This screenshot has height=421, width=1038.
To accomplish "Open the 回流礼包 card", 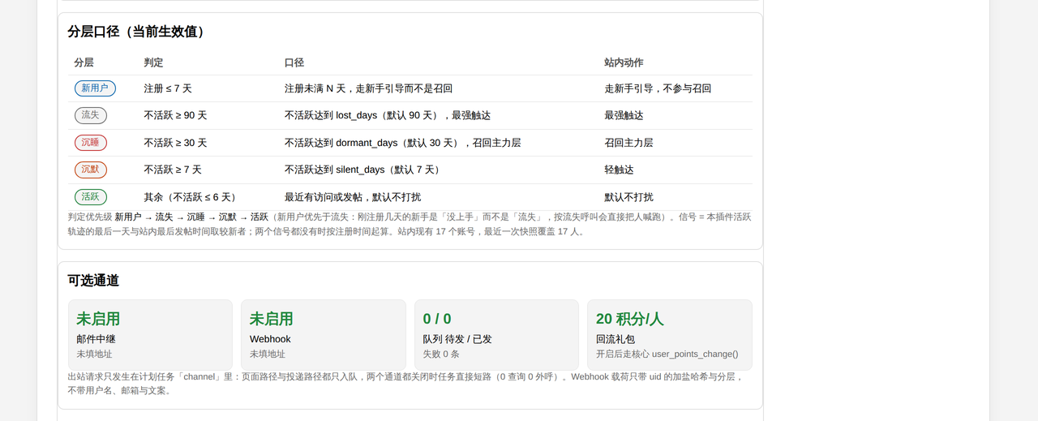I will click(670, 335).
